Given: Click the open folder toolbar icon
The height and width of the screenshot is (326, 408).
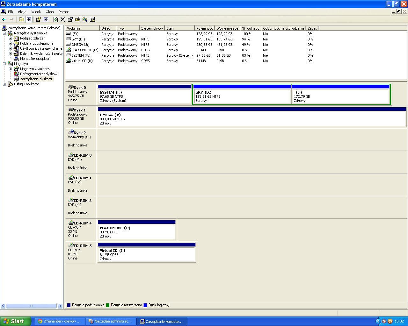Looking at the screenshot, I should 77,19.
